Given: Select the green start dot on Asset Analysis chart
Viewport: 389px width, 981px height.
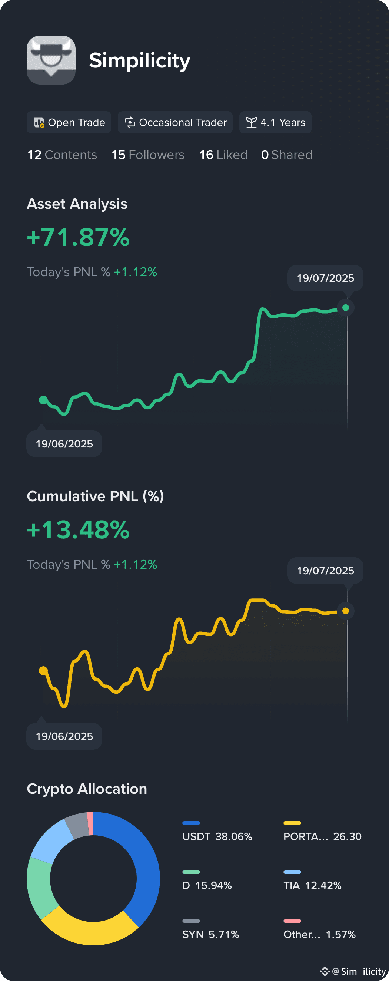Looking at the screenshot, I should [43, 400].
